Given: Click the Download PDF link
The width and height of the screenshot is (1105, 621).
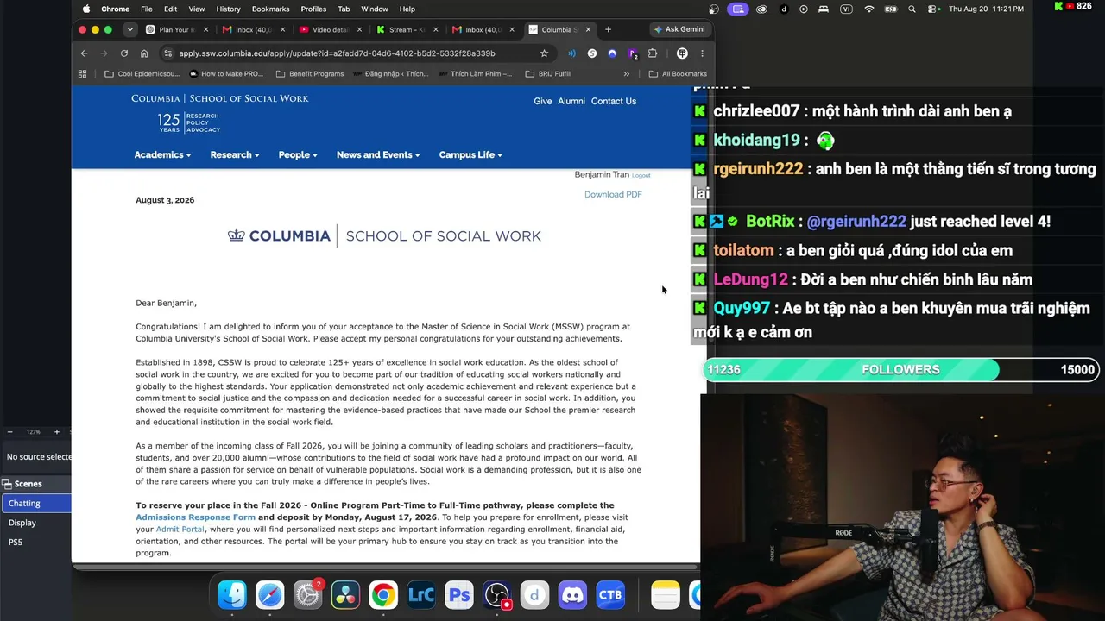Looking at the screenshot, I should [613, 195].
